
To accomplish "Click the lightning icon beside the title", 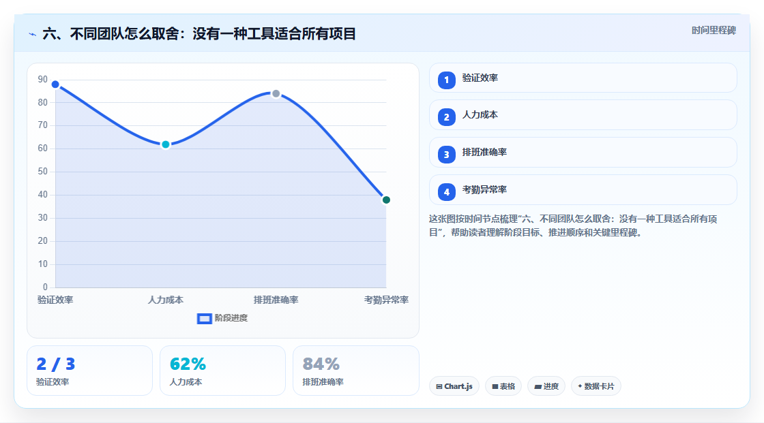I will click(x=33, y=34).
